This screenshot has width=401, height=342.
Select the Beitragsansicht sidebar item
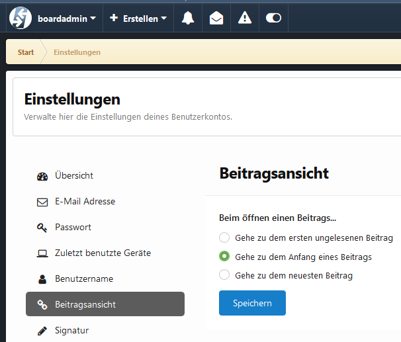coord(105,304)
